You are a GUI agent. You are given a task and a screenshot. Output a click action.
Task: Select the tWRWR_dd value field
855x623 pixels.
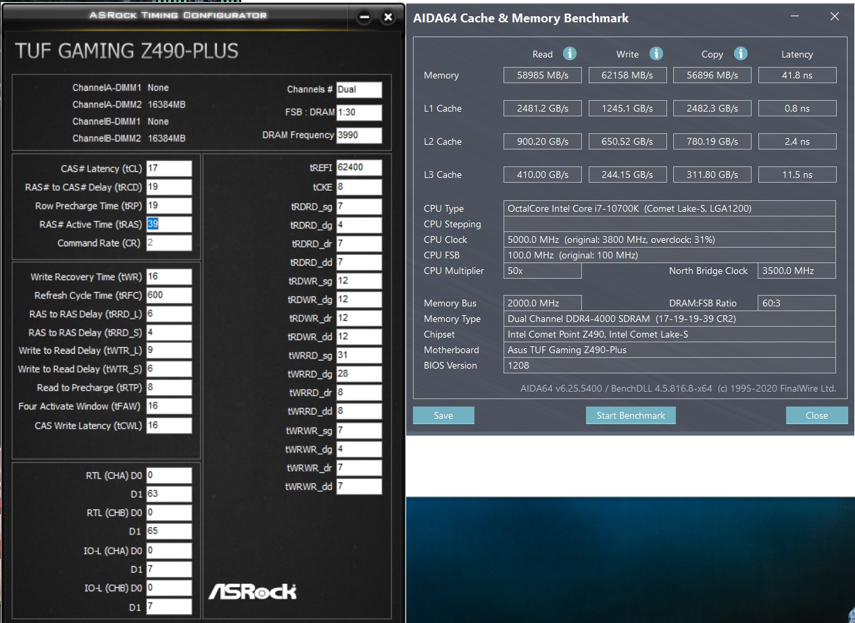click(x=359, y=486)
